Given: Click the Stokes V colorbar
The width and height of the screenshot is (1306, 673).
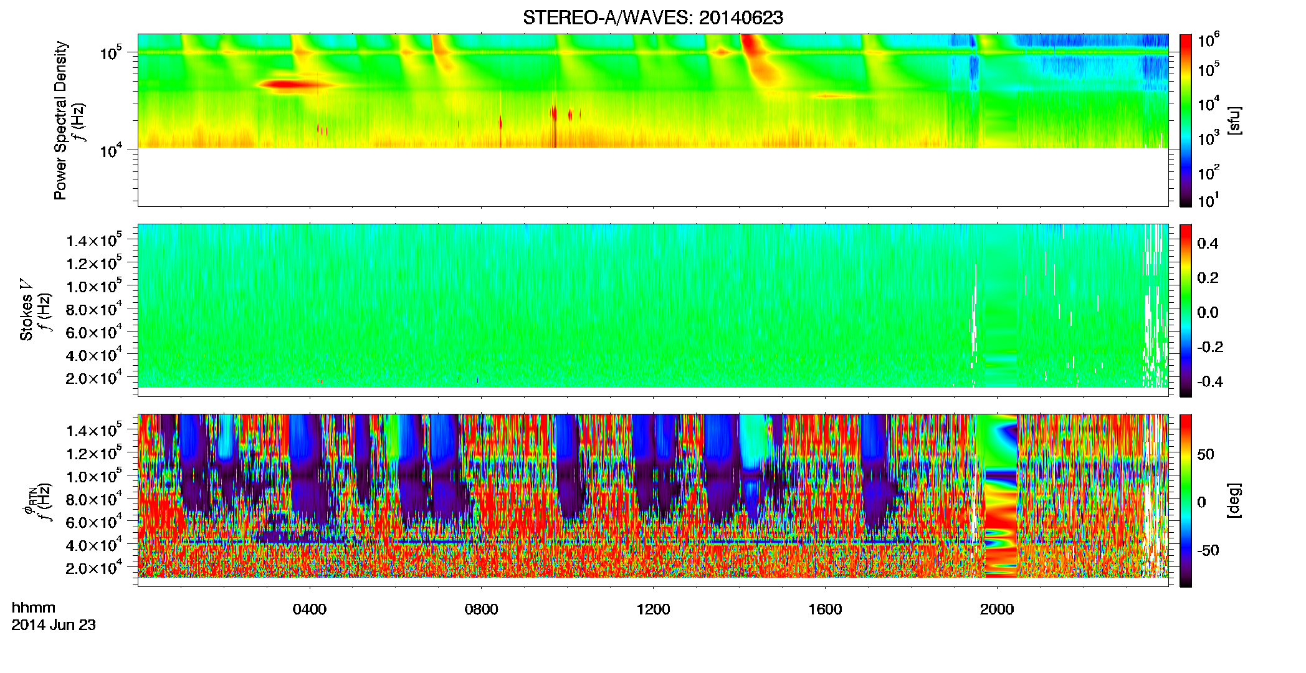Looking at the screenshot, I should coord(1186,310).
